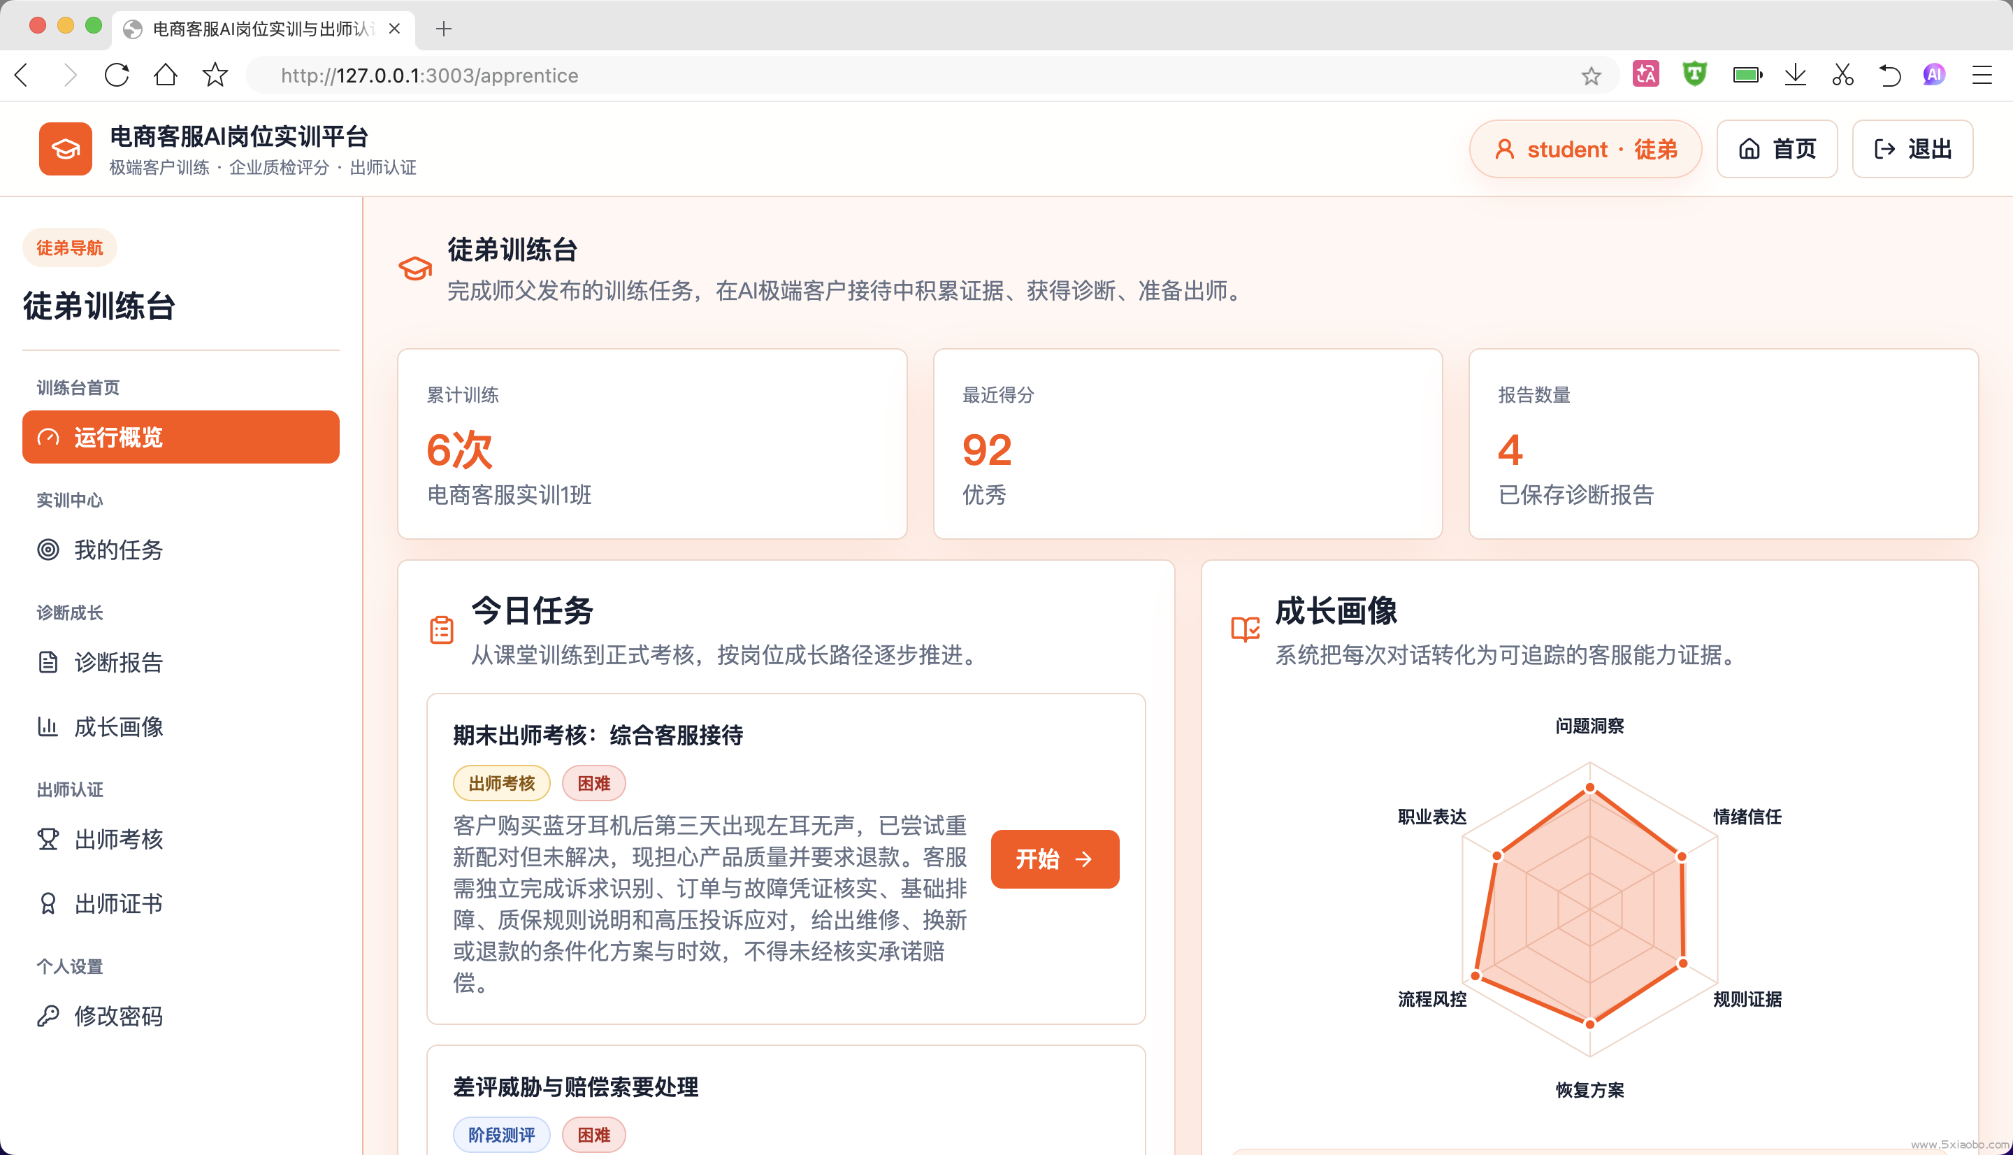Click the 报告数量 4 stat card
The image size is (2013, 1155).
tap(1724, 444)
